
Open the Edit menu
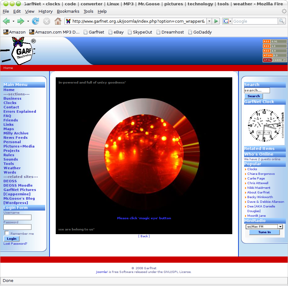17,11
